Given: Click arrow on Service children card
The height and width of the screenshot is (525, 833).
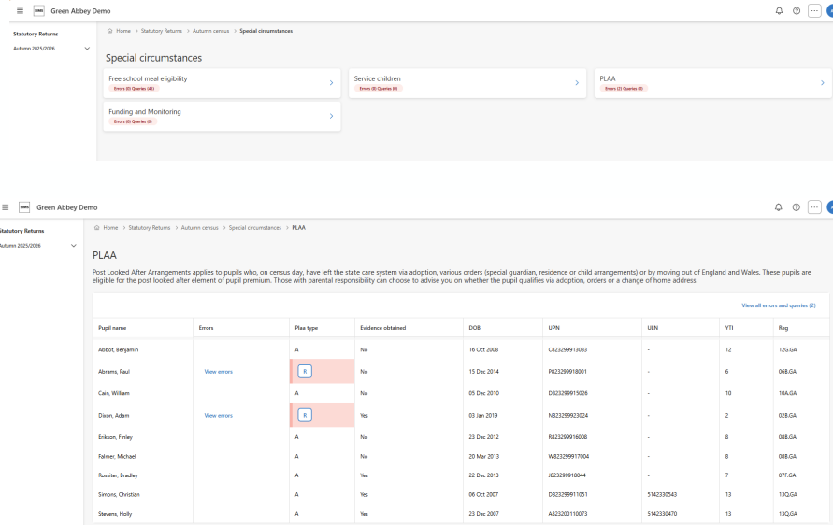Looking at the screenshot, I should tap(577, 83).
